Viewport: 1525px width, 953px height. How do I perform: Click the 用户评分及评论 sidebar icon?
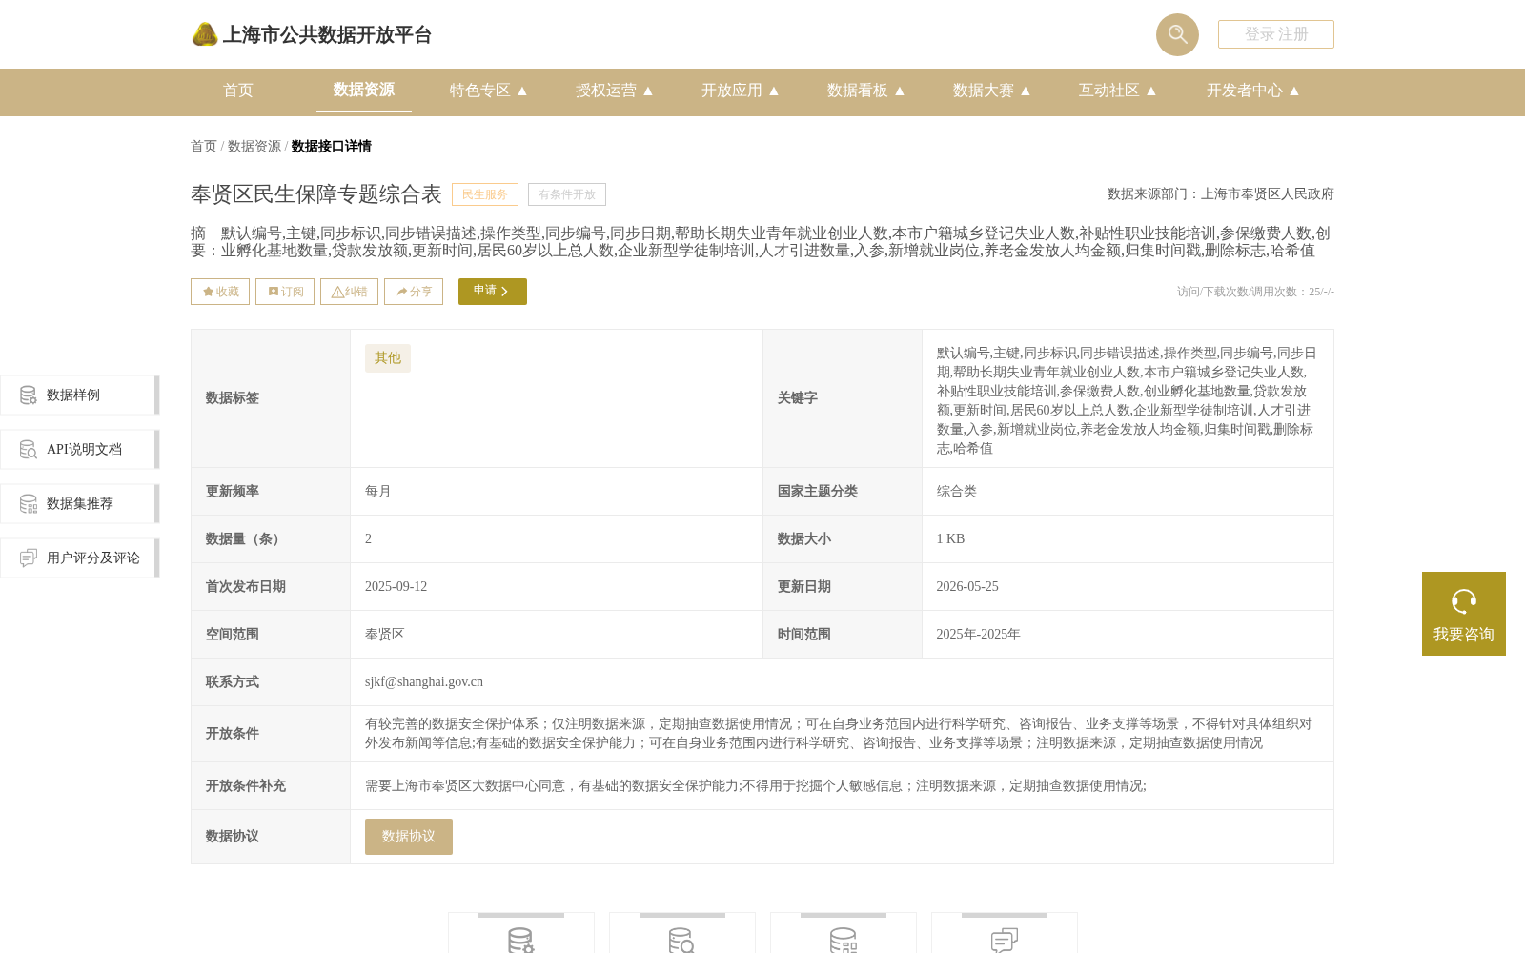(29, 558)
